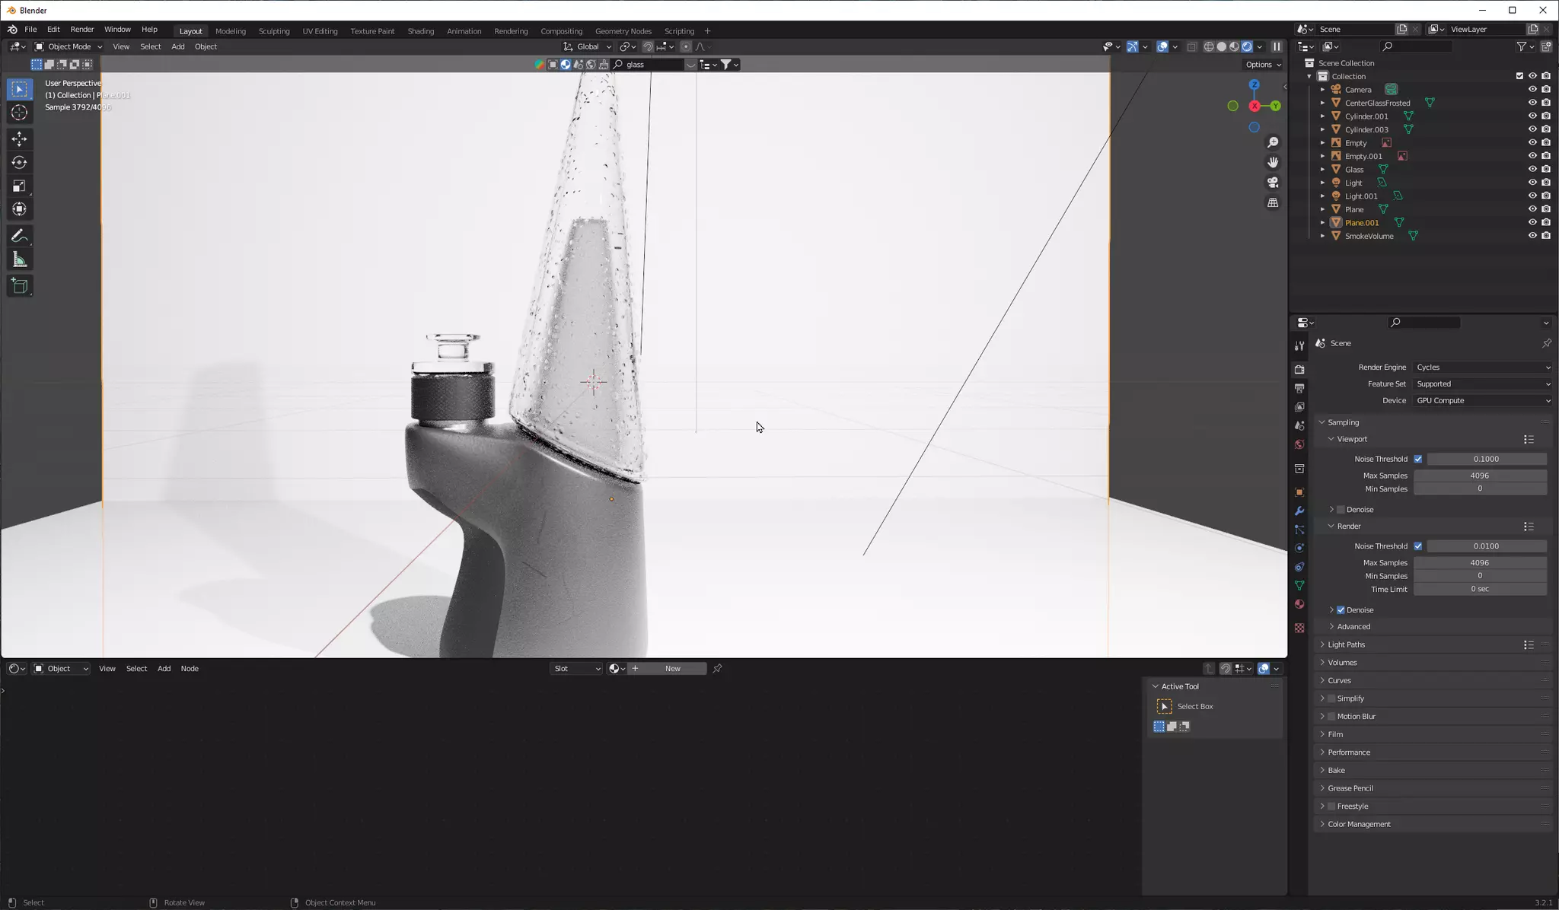Open the Node menu in node editor
This screenshot has width=1559, height=910.
(x=190, y=669)
